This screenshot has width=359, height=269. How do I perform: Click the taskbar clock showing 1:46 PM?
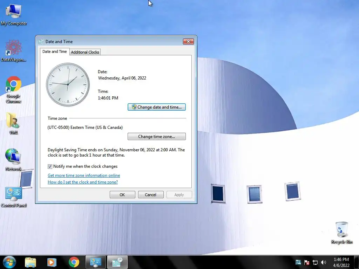341,262
